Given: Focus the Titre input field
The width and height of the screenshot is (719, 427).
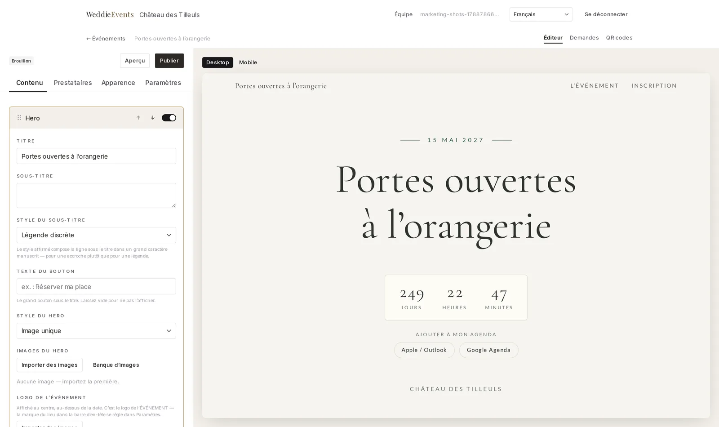Looking at the screenshot, I should coord(96,156).
